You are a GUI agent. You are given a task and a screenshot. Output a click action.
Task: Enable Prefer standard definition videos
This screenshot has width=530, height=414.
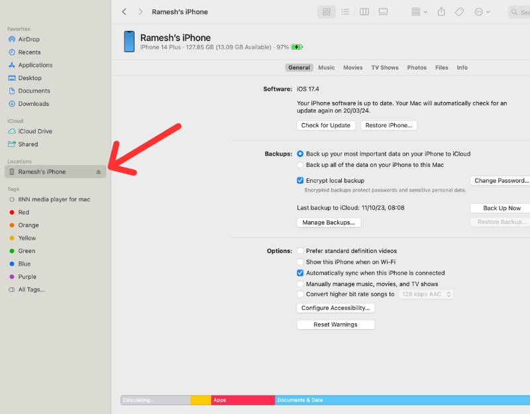300,251
